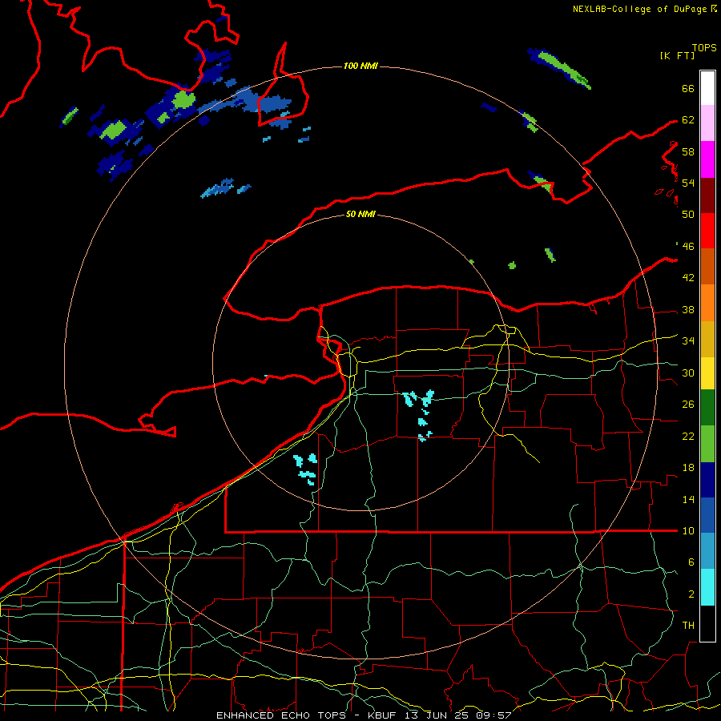Click the dark red legend swatch near 50

pos(707,195)
